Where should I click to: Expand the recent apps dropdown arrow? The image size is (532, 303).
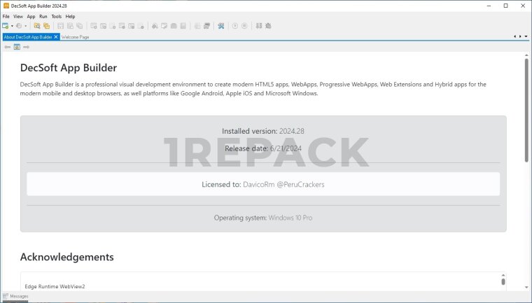26,26
